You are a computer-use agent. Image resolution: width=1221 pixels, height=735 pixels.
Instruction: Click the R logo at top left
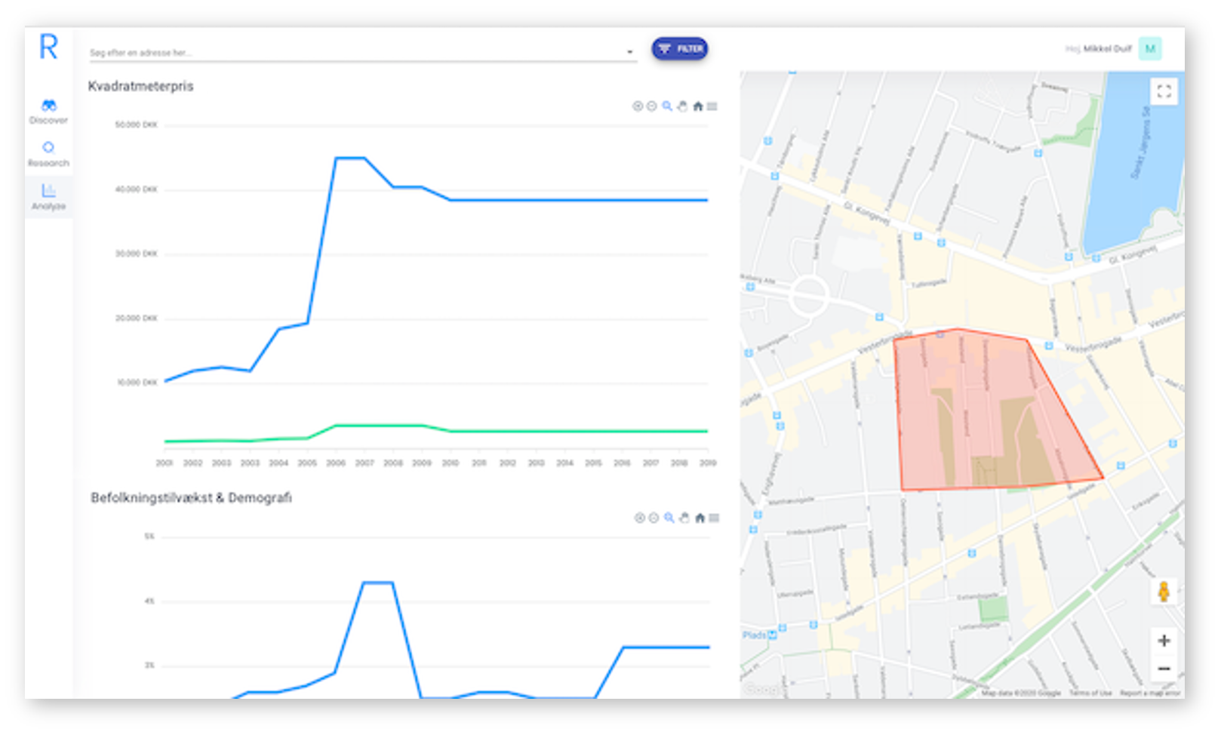(x=49, y=47)
